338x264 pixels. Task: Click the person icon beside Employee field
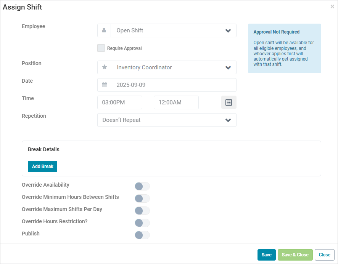pyautogui.click(x=104, y=30)
